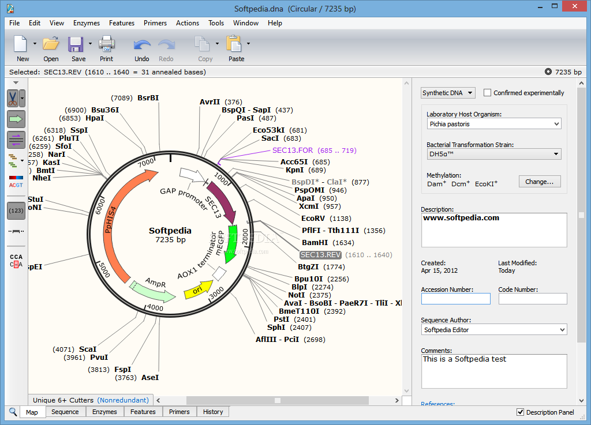The image size is (591, 425).
Task: Click into the Comments text box
Action: click(x=494, y=371)
